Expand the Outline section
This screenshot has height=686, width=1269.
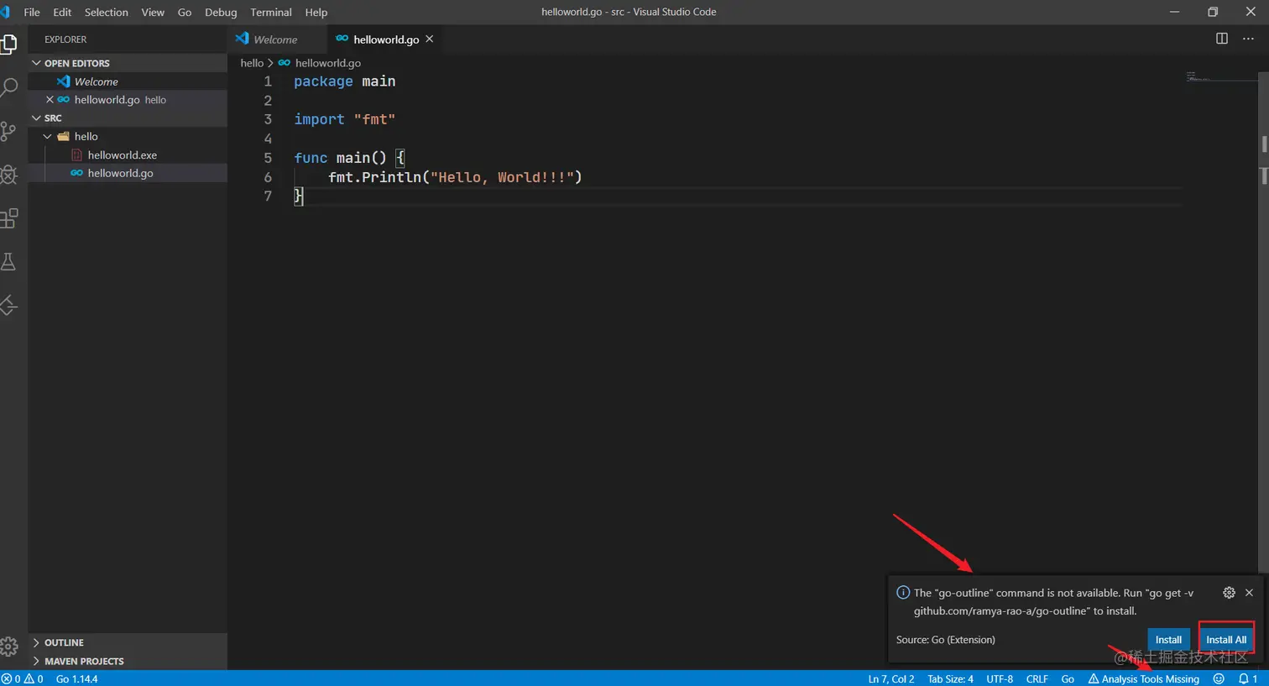[x=36, y=642]
